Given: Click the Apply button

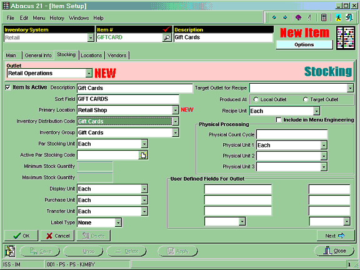Looking at the screenshot, I should tap(177, 251).
